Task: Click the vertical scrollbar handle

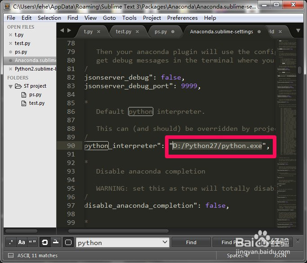Action: coord(300,70)
